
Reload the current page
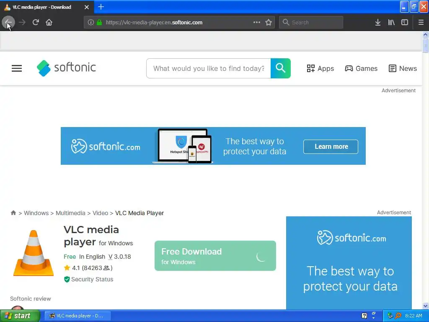(36, 22)
